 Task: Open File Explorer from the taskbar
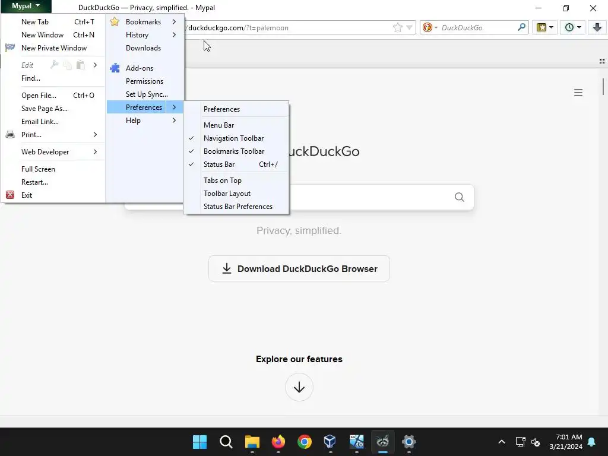click(x=252, y=442)
